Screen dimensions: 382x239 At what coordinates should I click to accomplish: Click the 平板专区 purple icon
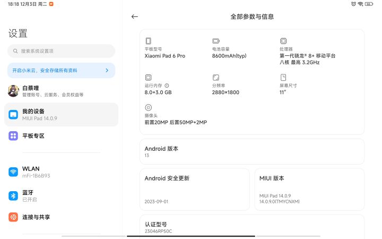tap(13, 135)
